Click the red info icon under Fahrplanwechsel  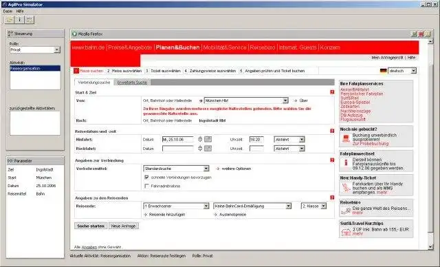coord(346,162)
